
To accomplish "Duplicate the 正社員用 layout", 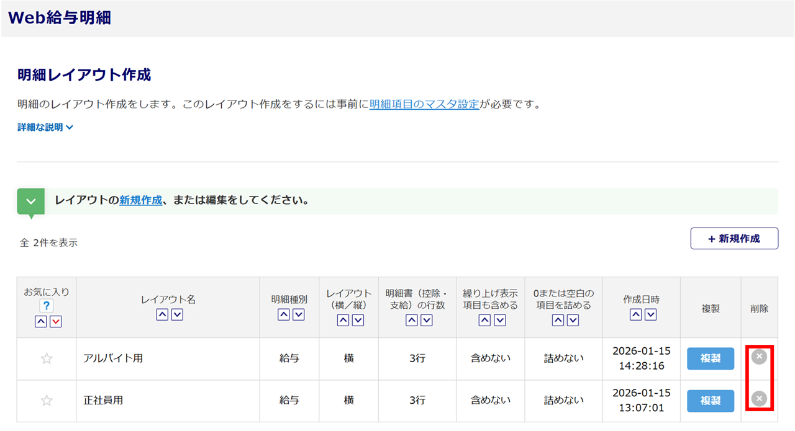I will [x=710, y=401].
